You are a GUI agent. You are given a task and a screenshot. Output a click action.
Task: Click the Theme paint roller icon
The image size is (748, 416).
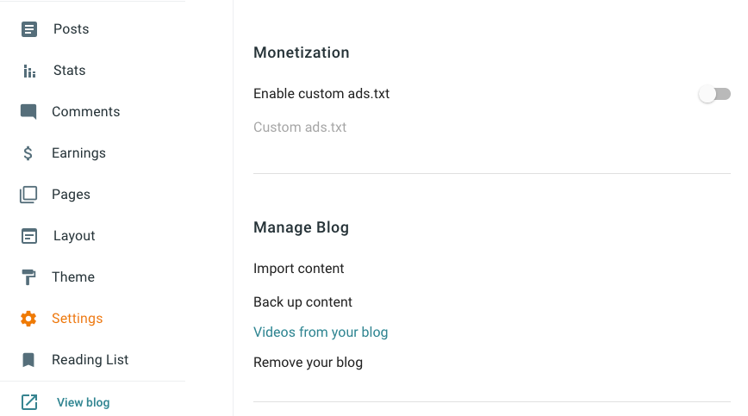29,277
